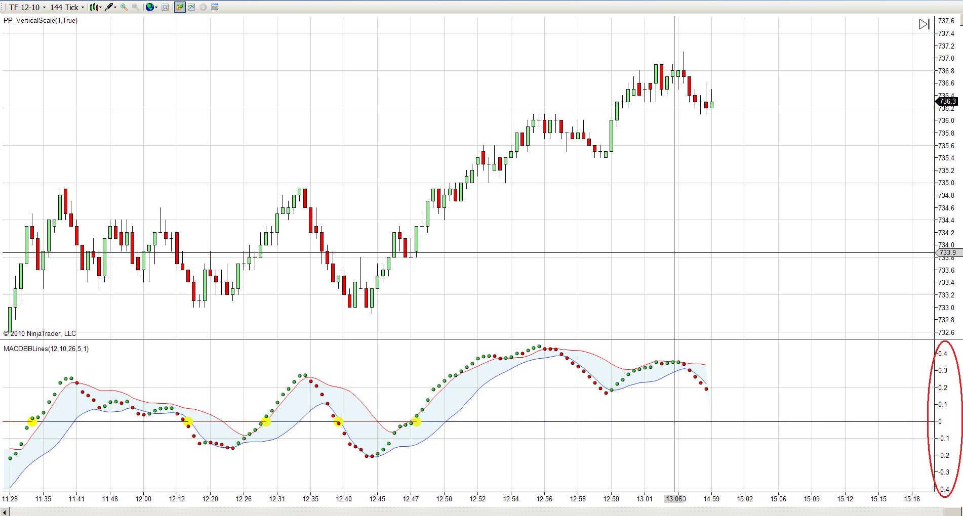Click the 733.0 price axis label
The width and height of the screenshot is (963, 516).
coord(946,308)
